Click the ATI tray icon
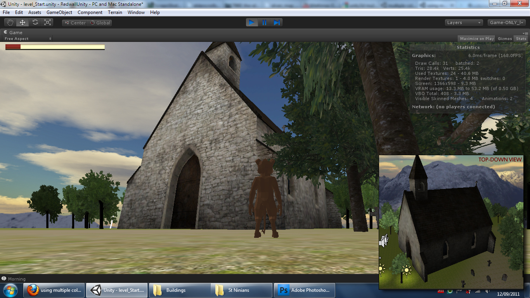 pyautogui.click(x=441, y=291)
